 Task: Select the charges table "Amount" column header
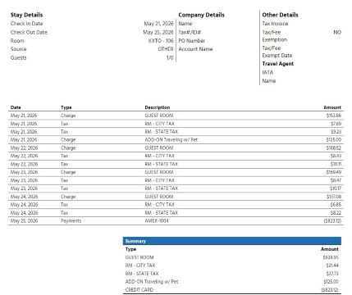click(x=332, y=107)
